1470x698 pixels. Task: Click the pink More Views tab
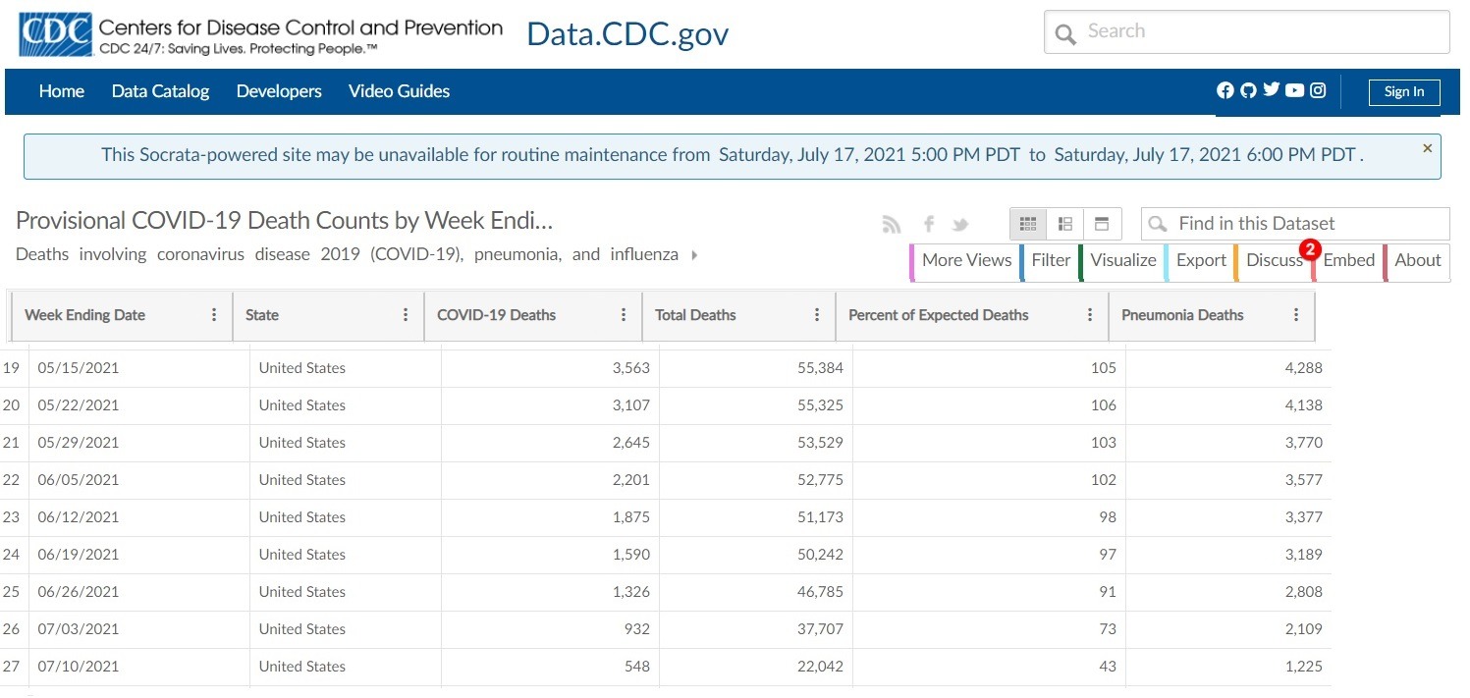click(x=965, y=260)
